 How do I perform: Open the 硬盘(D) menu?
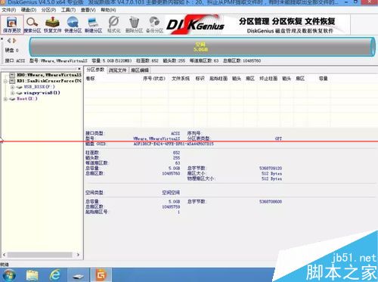[x=29, y=10]
